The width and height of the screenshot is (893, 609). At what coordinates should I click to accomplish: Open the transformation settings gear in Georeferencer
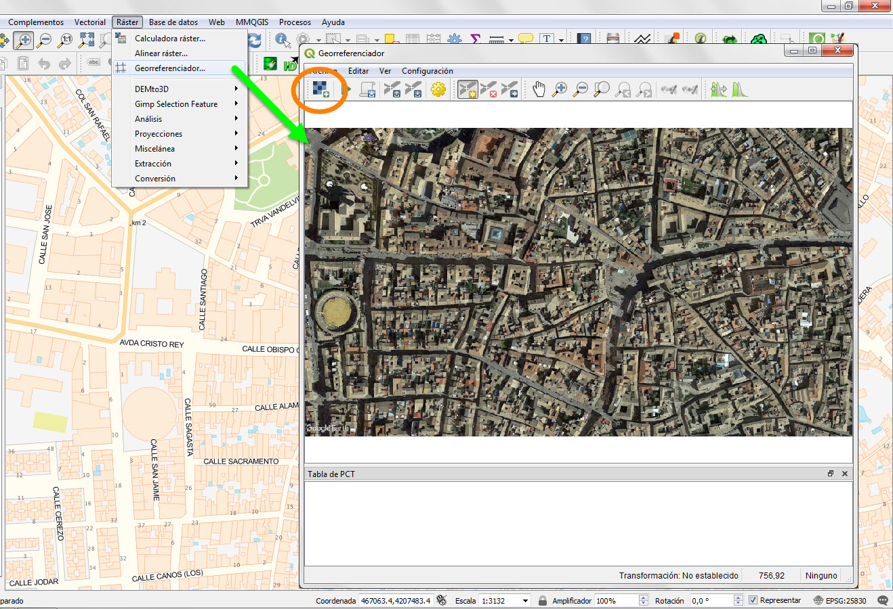coord(437,89)
